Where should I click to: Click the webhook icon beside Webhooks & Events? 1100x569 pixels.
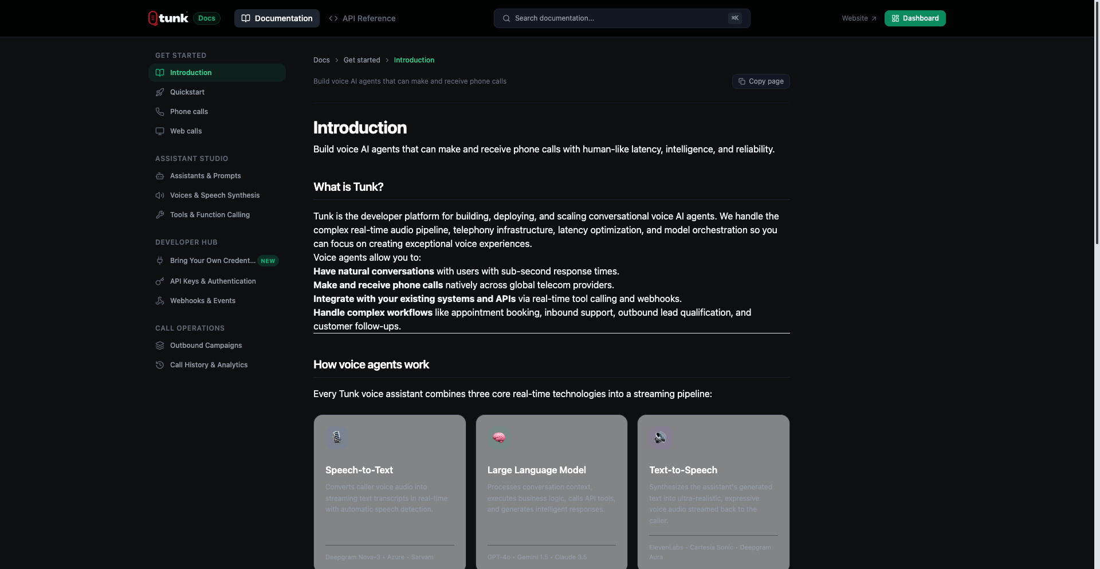pos(160,301)
